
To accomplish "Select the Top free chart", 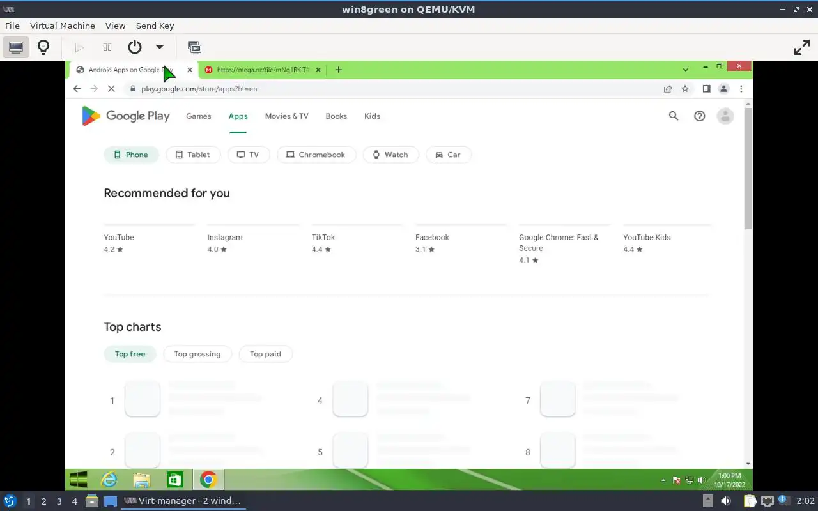I will 130,354.
